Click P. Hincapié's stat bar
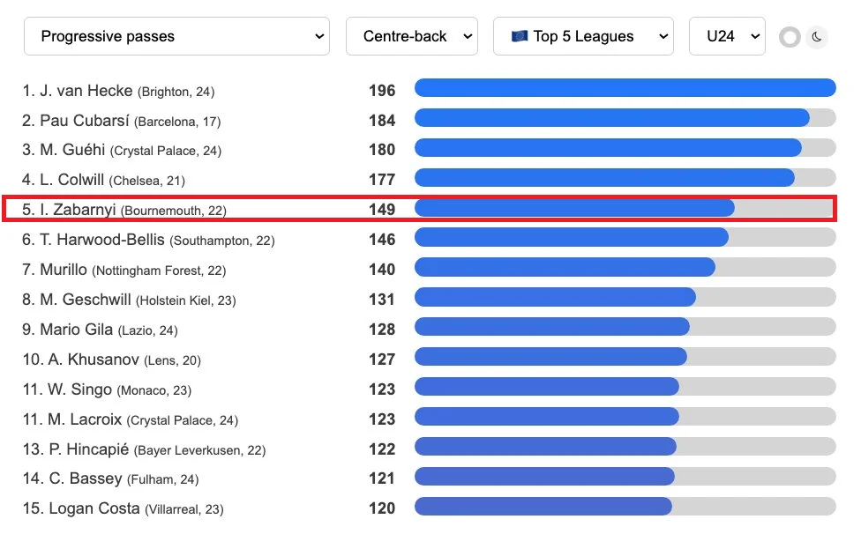This screenshot has width=861, height=534. pos(545,449)
